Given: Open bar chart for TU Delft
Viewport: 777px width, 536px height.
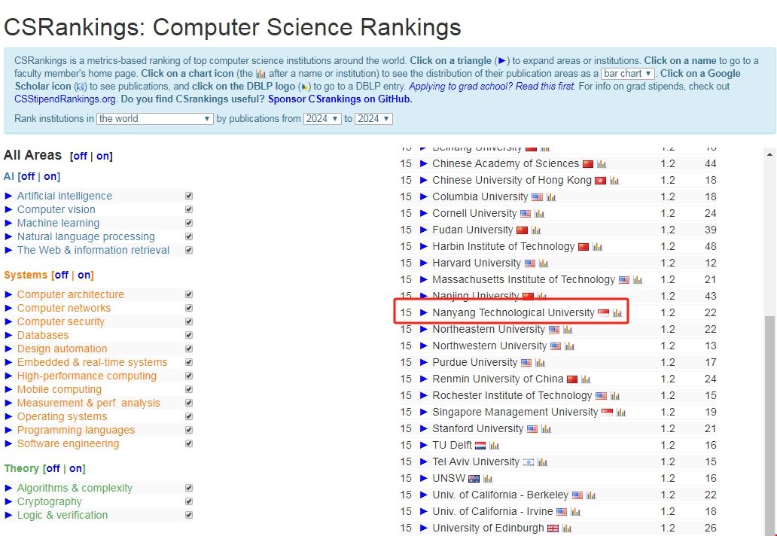Looking at the screenshot, I should pyautogui.click(x=494, y=446).
